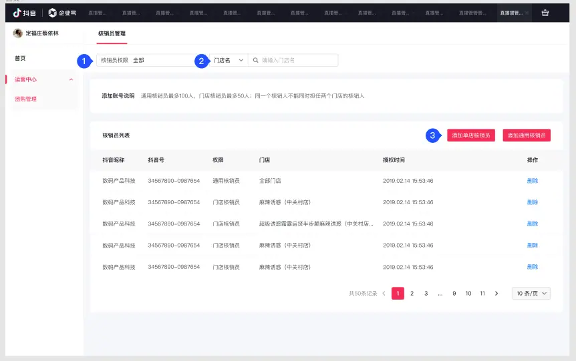The width and height of the screenshot is (576, 361).
Task: Switch to the 核销员管理 tab
Action: [x=112, y=33]
